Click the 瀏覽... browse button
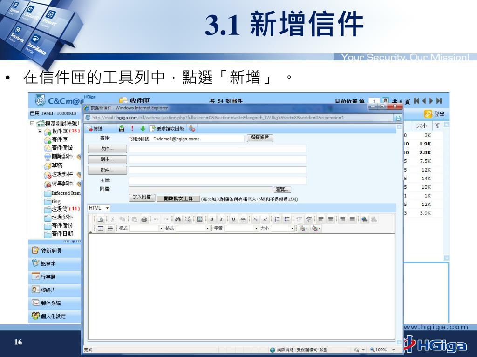 [x=282, y=190]
